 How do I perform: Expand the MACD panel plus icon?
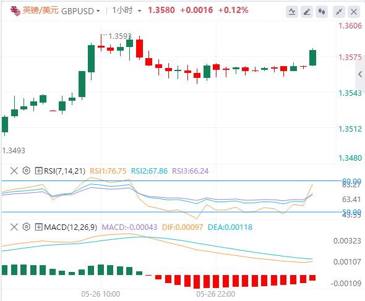tap(38, 227)
